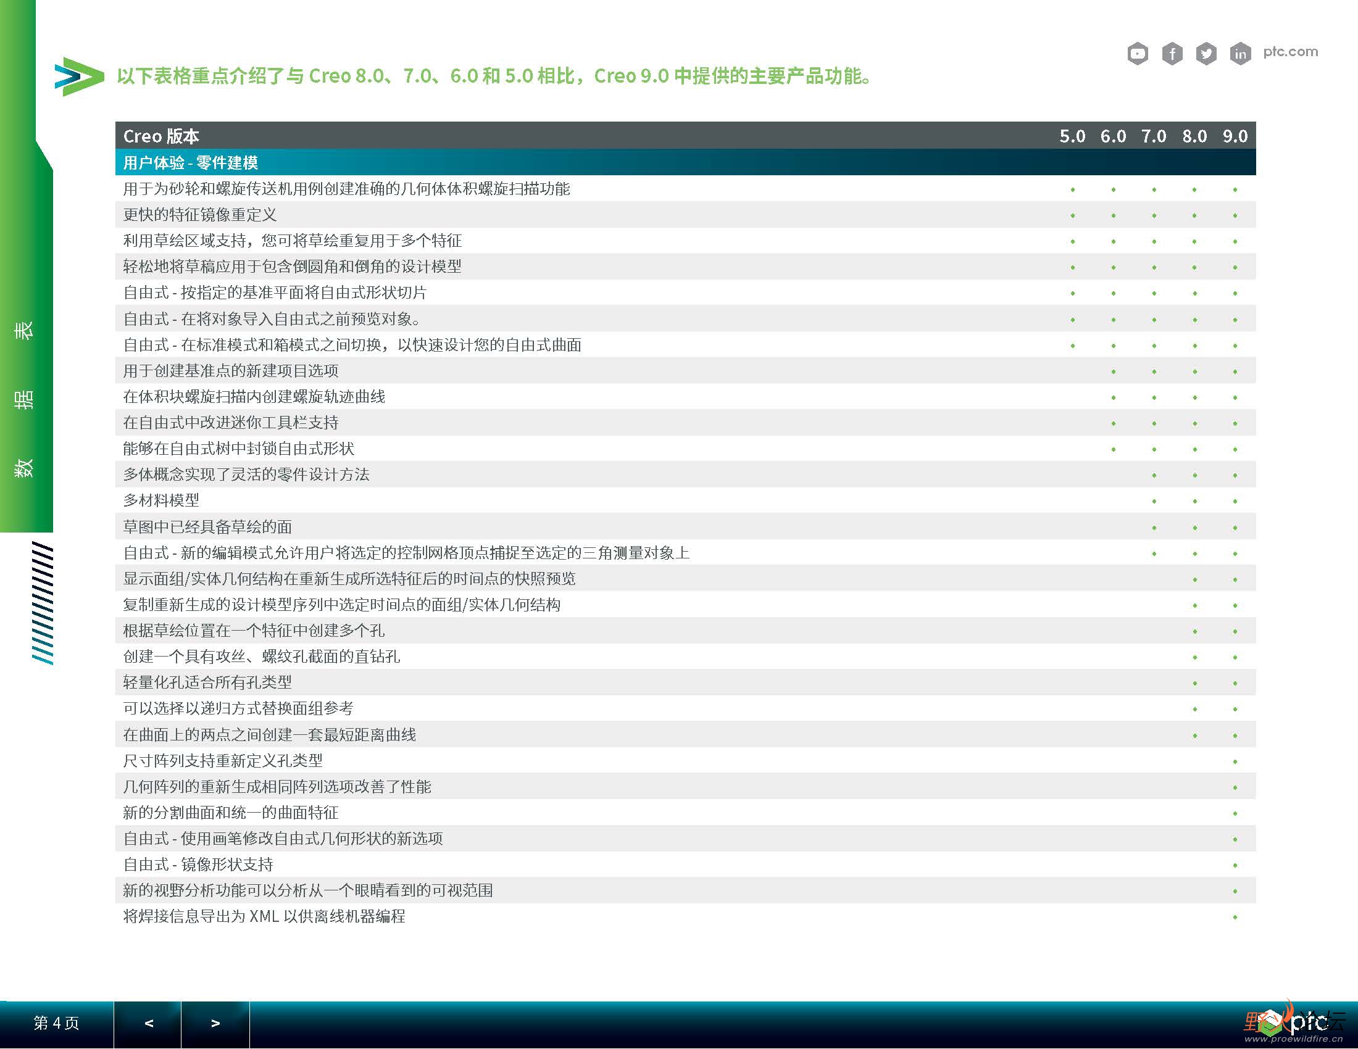1358x1049 pixels.
Task: Click the LinkedIn icon
Action: pos(1240,54)
